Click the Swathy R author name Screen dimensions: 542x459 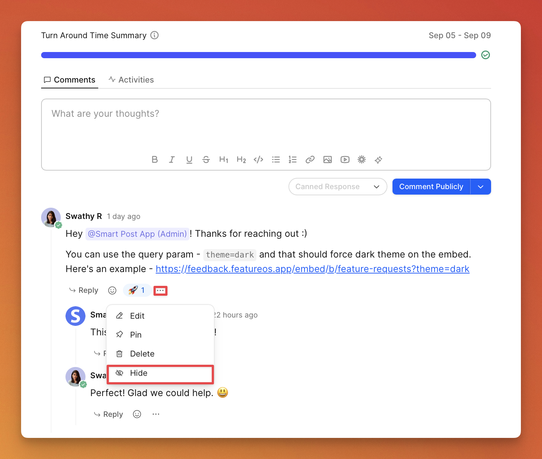[84, 216]
